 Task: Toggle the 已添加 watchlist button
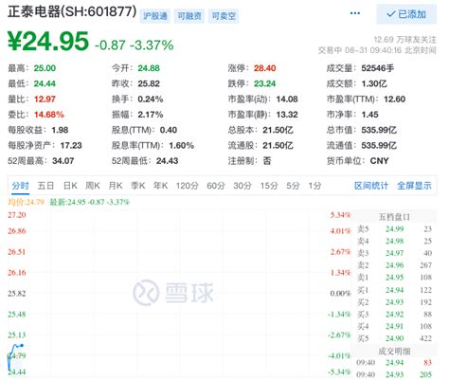click(406, 14)
